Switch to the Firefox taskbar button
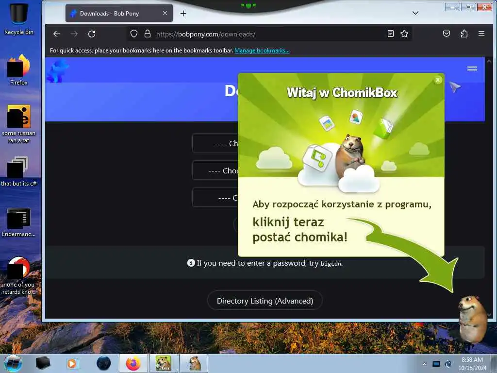Image resolution: width=497 pixels, height=373 pixels. (x=133, y=363)
